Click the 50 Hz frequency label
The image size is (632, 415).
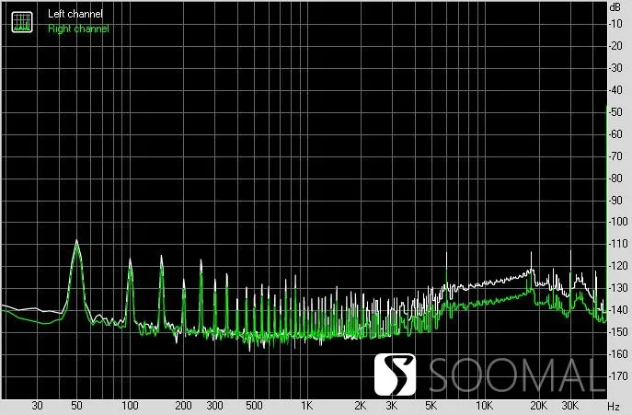click(x=76, y=406)
